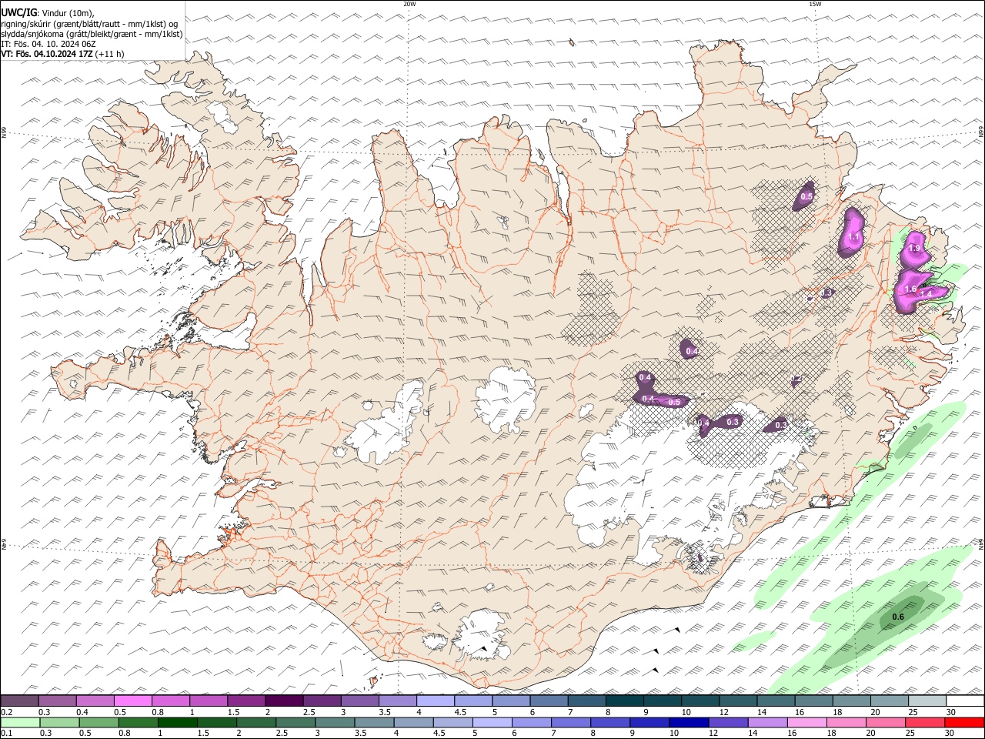Select darkest green lower swatch above 1 label
Image resolution: width=985 pixels, height=739 pixels.
click(177, 723)
